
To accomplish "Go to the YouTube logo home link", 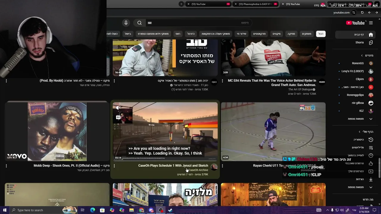I will pos(355,23).
